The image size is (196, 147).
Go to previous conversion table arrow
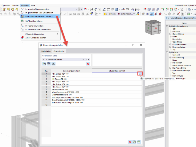(x=86, y=60)
